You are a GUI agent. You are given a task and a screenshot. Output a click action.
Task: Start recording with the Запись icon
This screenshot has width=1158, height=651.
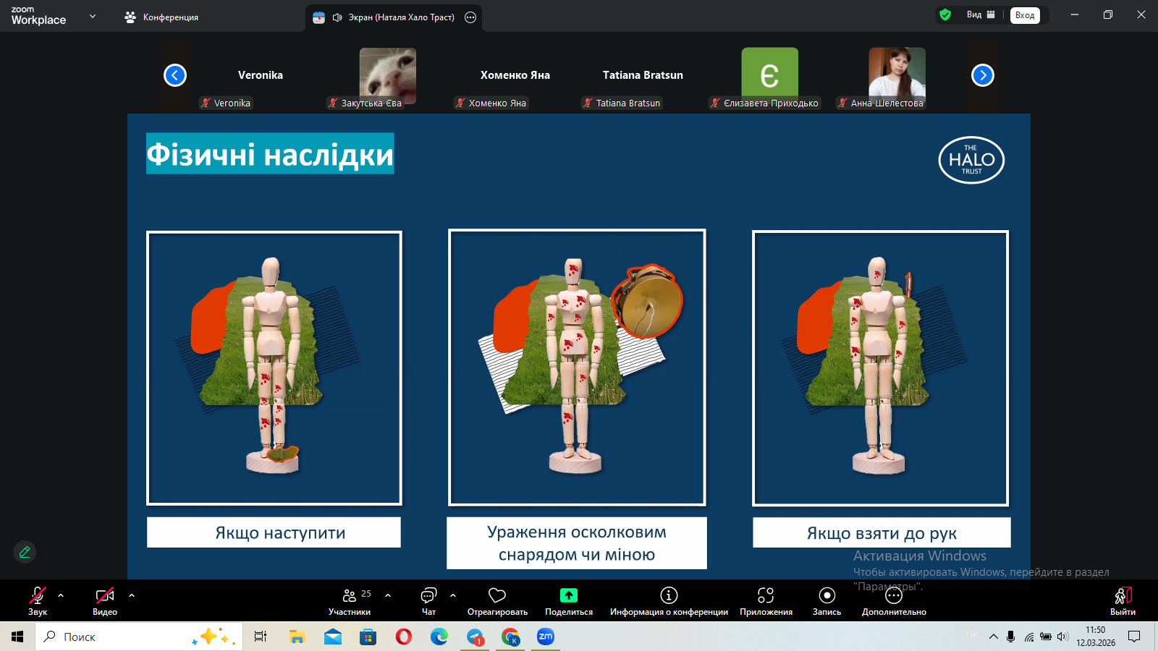click(827, 595)
